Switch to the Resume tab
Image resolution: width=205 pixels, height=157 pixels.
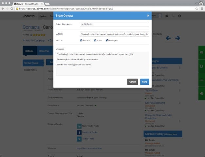[45, 51]
